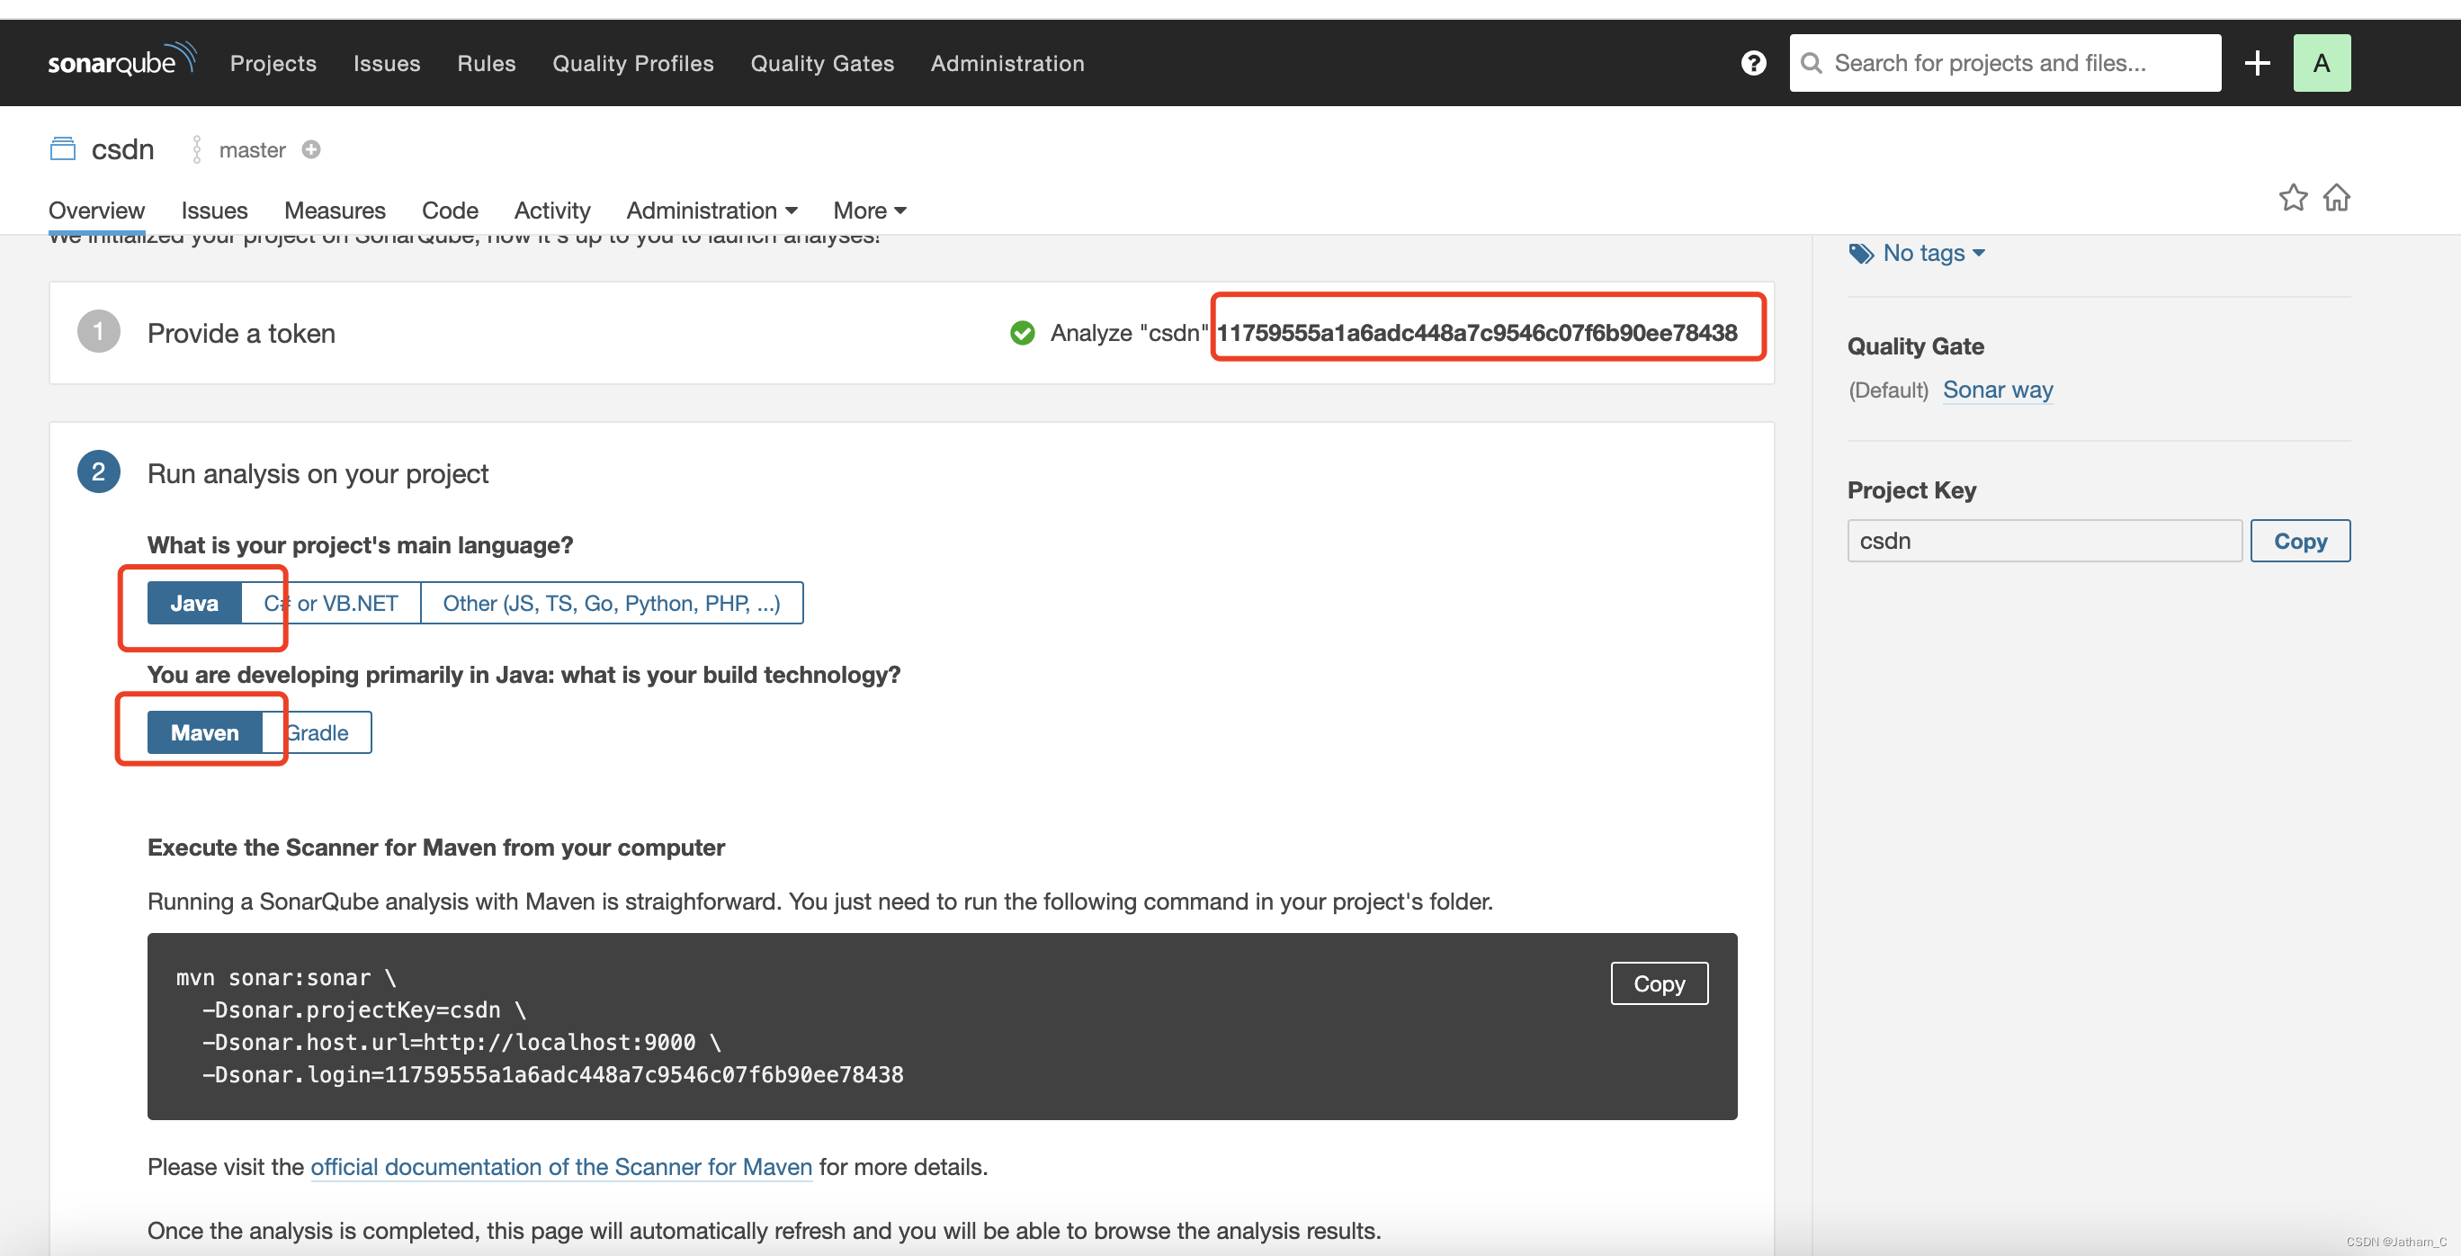This screenshot has width=2461, height=1256.
Task: Open the help question mark icon
Action: point(1753,63)
